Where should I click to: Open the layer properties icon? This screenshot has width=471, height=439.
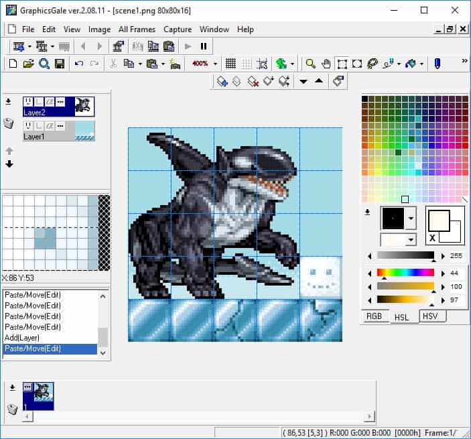tap(338, 81)
